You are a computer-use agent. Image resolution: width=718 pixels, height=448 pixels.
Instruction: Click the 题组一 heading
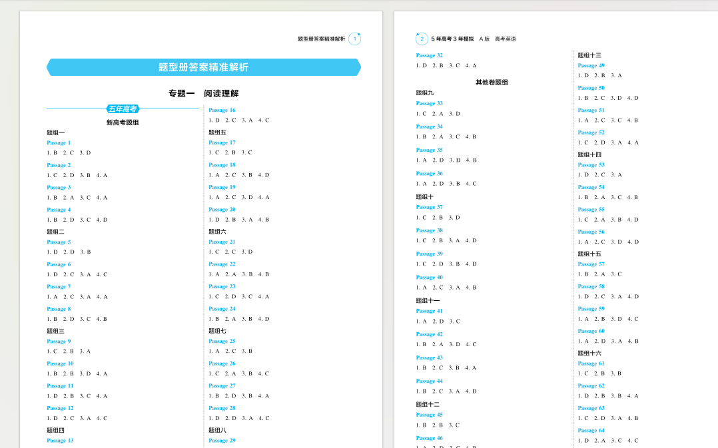pyautogui.click(x=55, y=132)
